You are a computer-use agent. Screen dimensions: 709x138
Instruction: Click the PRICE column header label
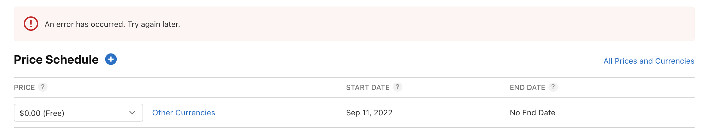click(24, 88)
